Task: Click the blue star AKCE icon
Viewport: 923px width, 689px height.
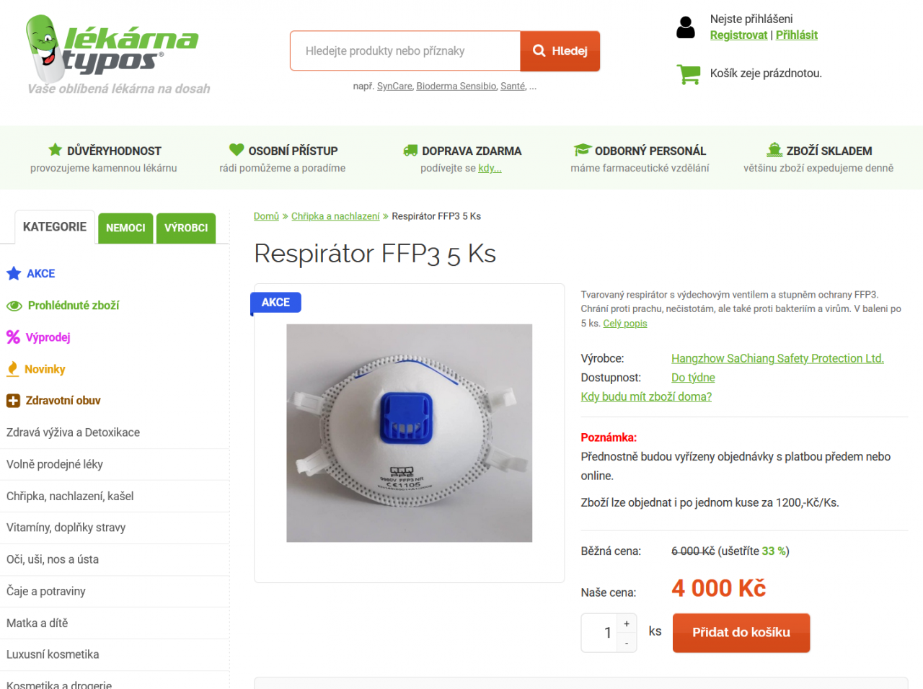Action: 14,274
